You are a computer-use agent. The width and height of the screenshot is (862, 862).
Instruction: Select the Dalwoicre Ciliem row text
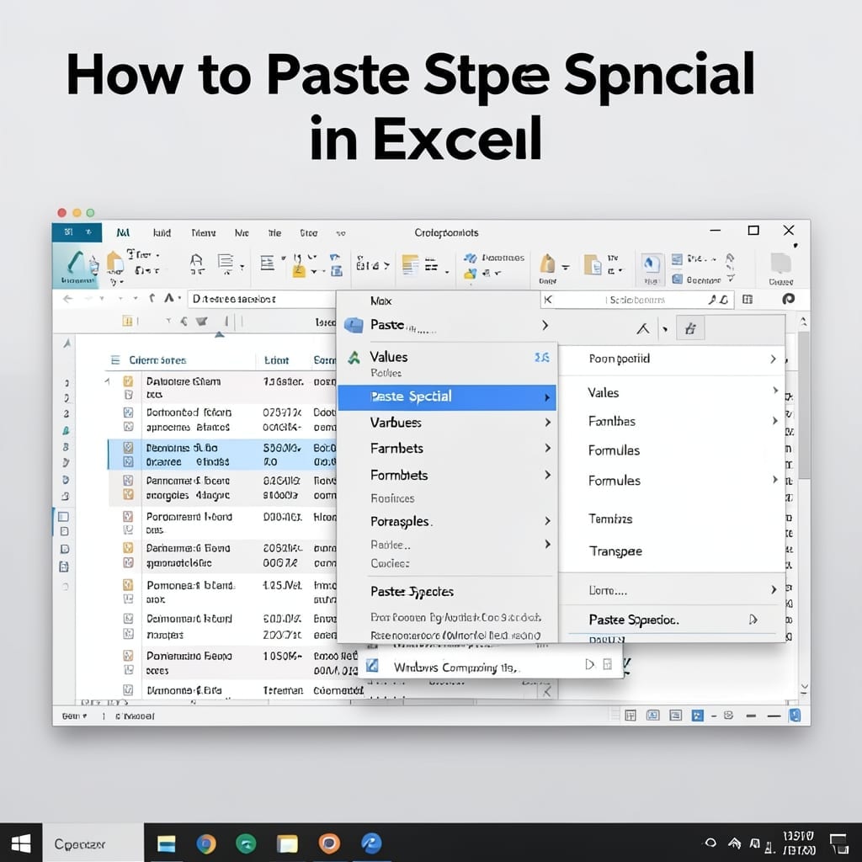pyautogui.click(x=184, y=381)
